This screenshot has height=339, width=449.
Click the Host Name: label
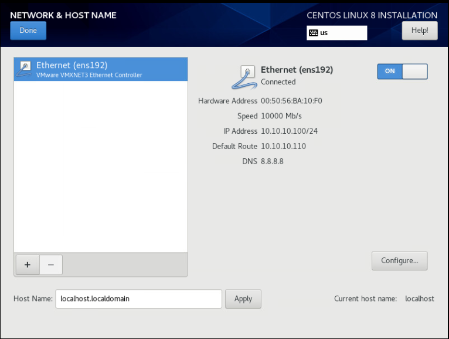[33, 299]
